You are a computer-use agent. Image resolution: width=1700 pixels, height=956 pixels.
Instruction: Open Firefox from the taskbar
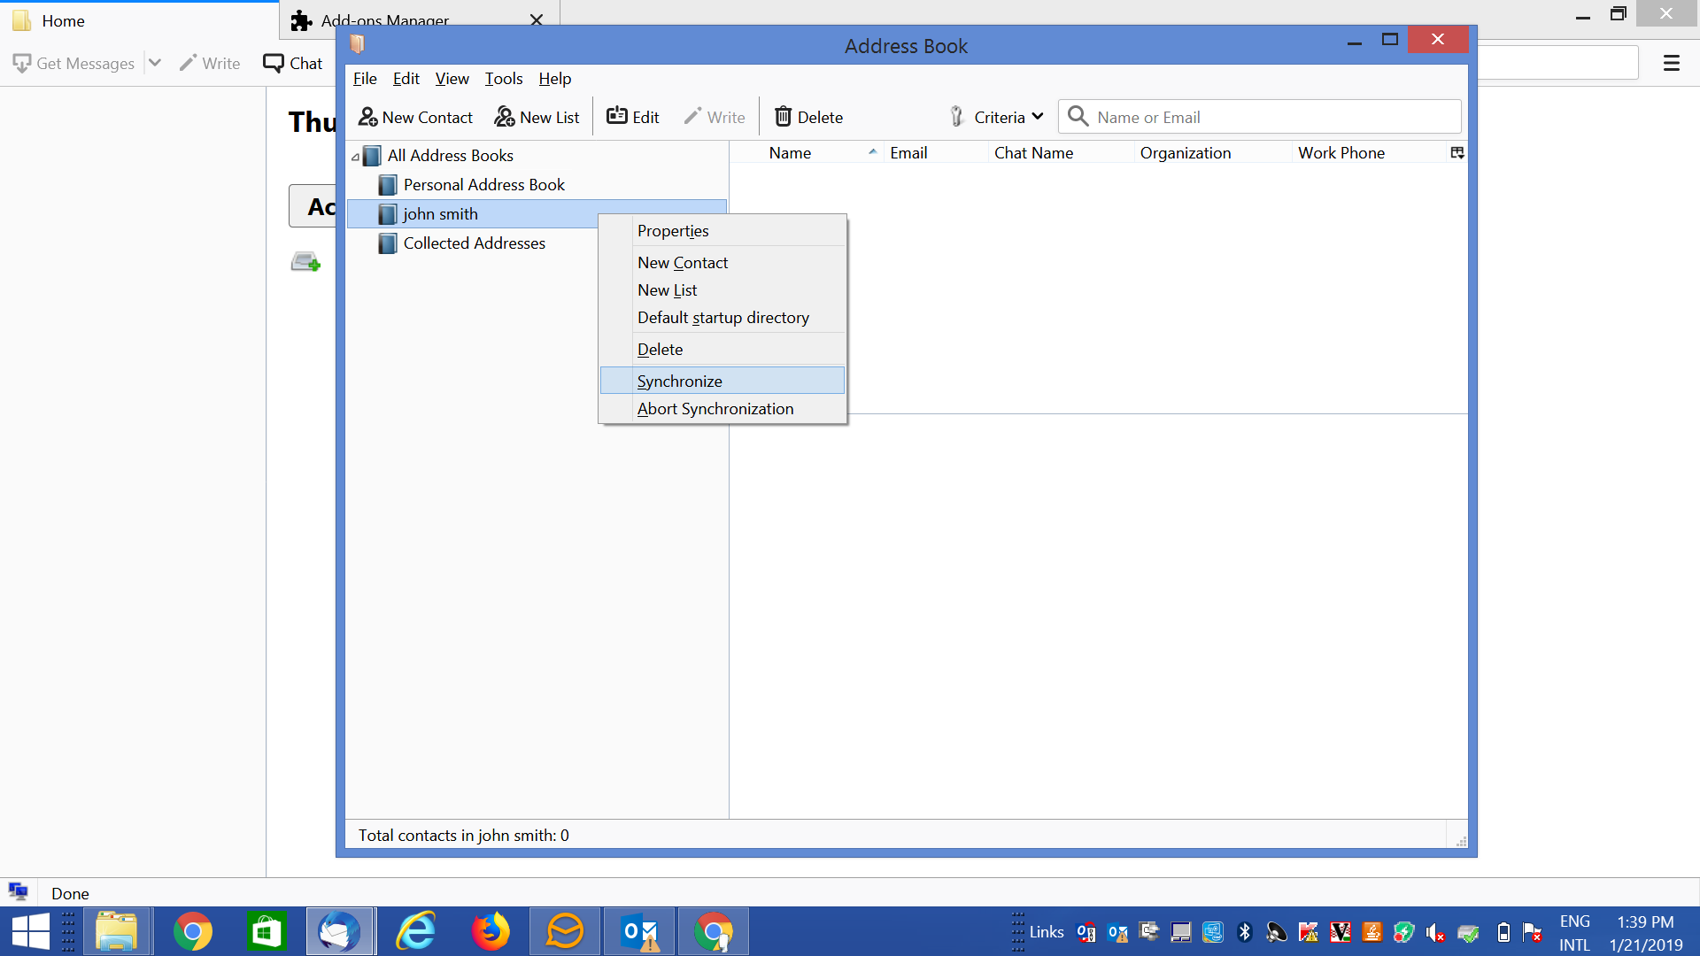click(490, 931)
